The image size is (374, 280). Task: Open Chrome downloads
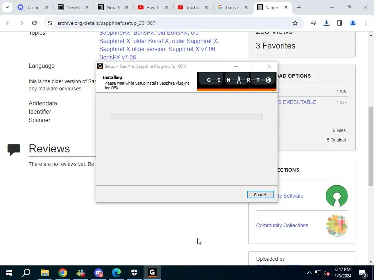tap(327, 23)
